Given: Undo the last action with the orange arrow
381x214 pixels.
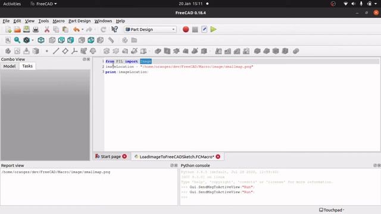Looking at the screenshot, I should 76,30.
